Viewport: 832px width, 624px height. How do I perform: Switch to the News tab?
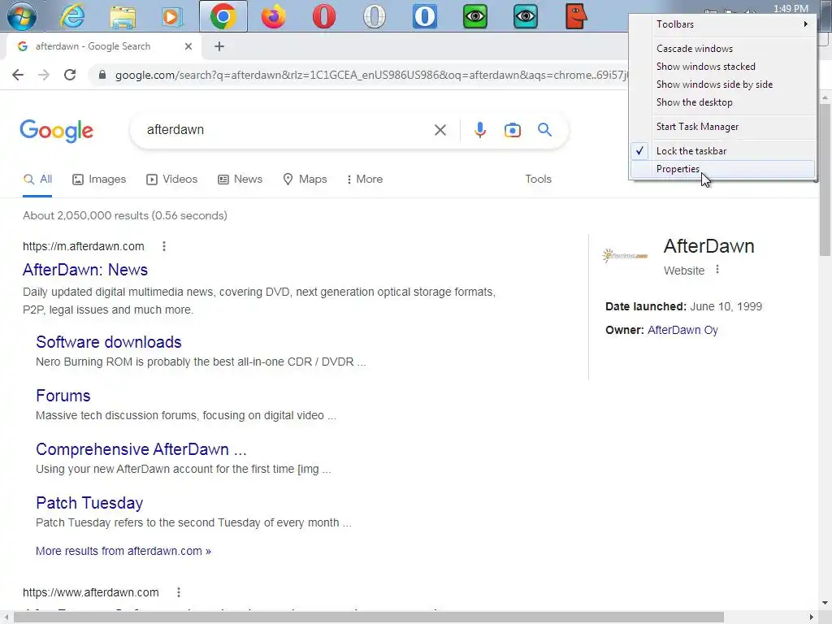pyautogui.click(x=240, y=180)
